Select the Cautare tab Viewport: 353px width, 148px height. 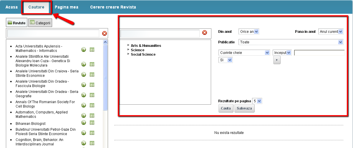36,7
